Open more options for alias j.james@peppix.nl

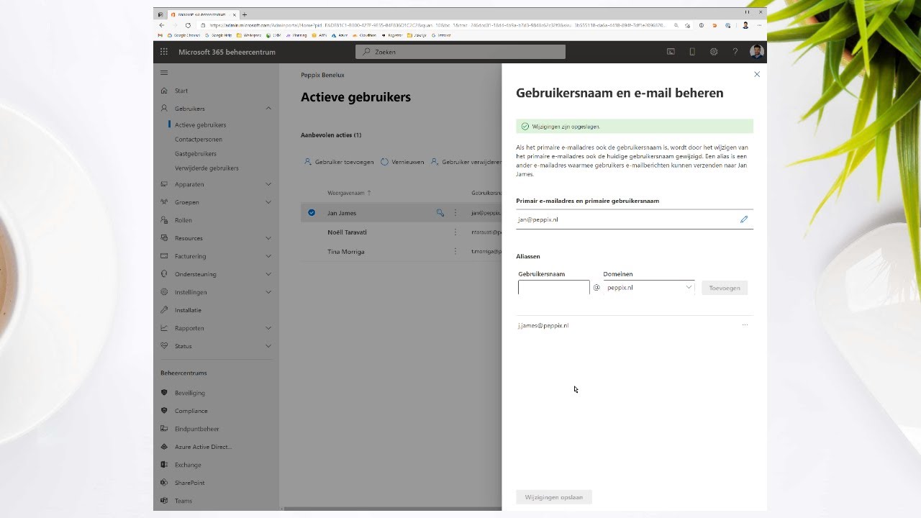point(745,325)
